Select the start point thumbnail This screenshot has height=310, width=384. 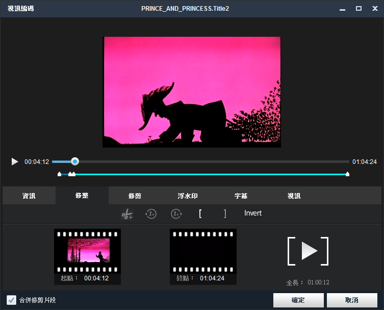[88, 250]
